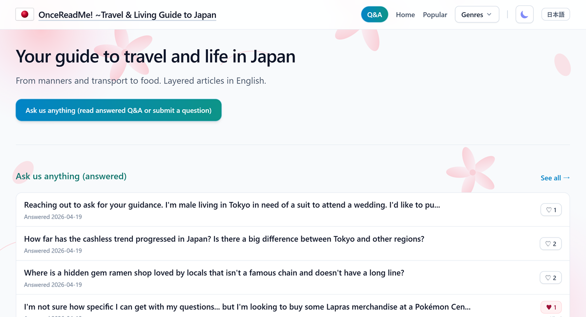Like the wedding suit question

(551, 210)
